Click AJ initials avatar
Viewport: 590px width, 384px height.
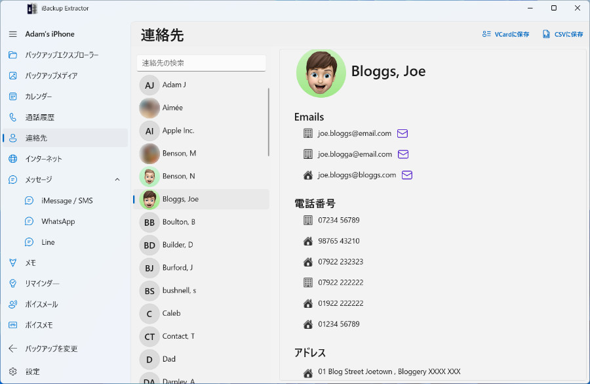click(149, 85)
